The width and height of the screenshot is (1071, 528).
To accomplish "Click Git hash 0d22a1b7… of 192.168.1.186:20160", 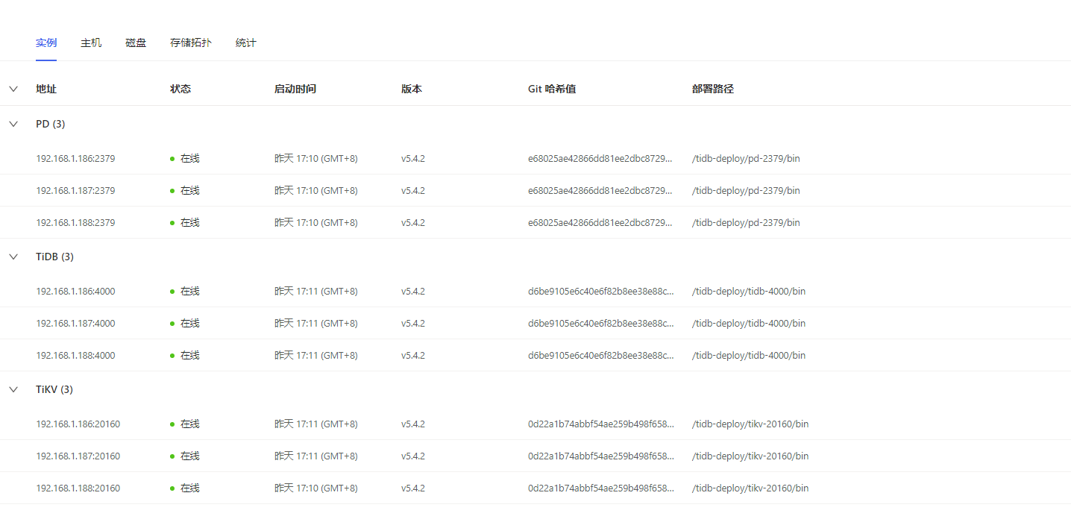I will pyautogui.click(x=601, y=424).
